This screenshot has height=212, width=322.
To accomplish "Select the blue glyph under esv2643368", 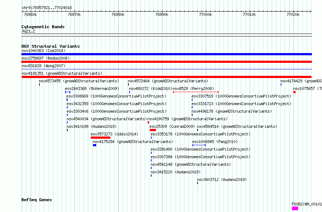I will [x=68, y=92].
